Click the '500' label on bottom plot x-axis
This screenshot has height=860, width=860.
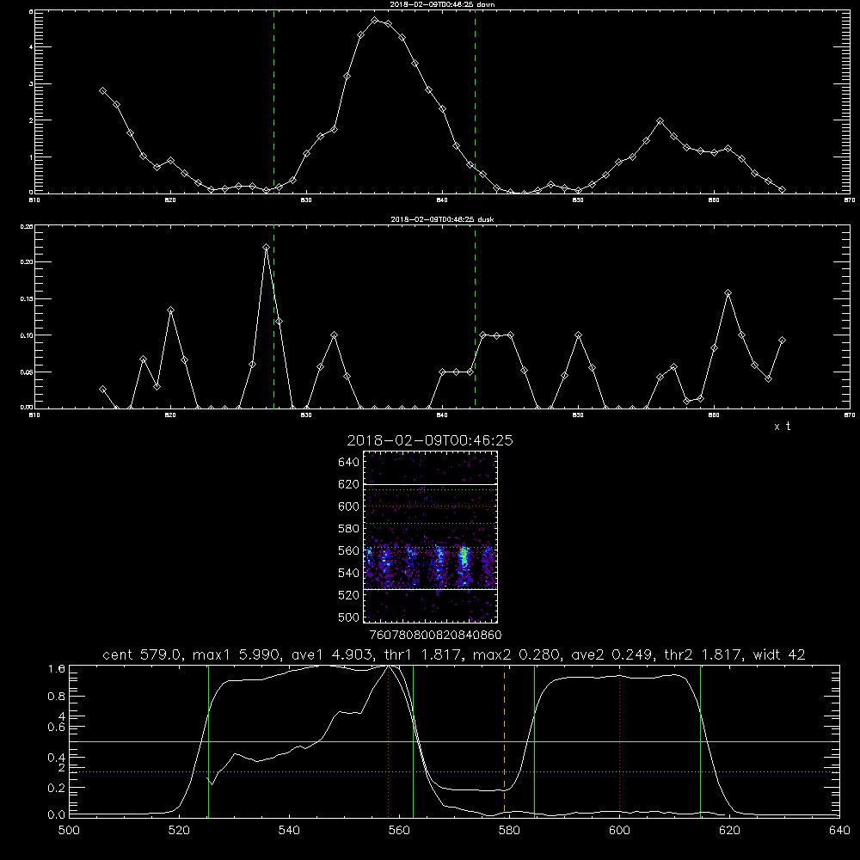(69, 831)
